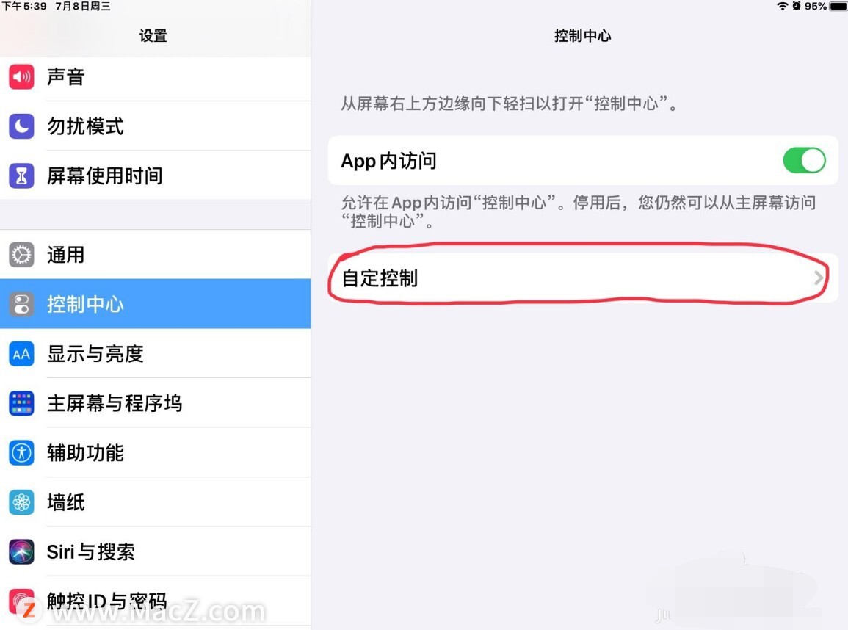This screenshot has height=630, width=848.
Task: Tap the red Sounds speaker icon
Action: [21, 77]
